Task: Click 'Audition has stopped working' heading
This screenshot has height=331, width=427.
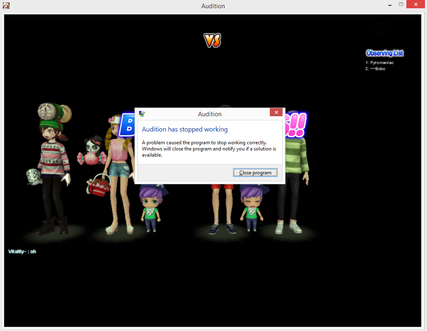Action: (x=185, y=129)
